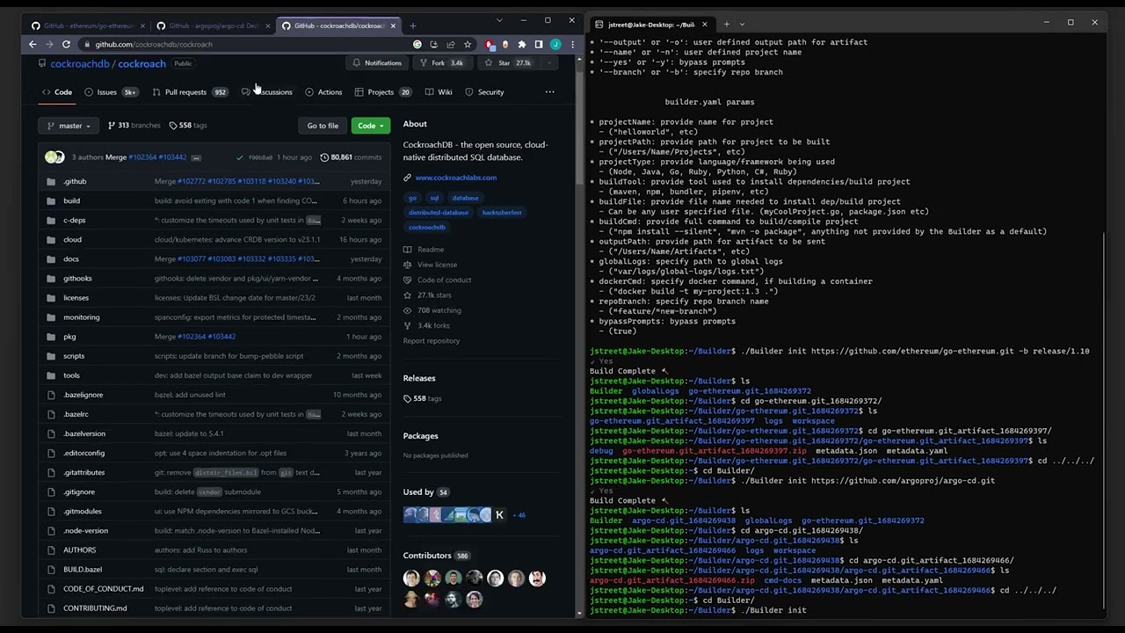Open View license link
The image size is (1125, 633).
tap(430, 265)
